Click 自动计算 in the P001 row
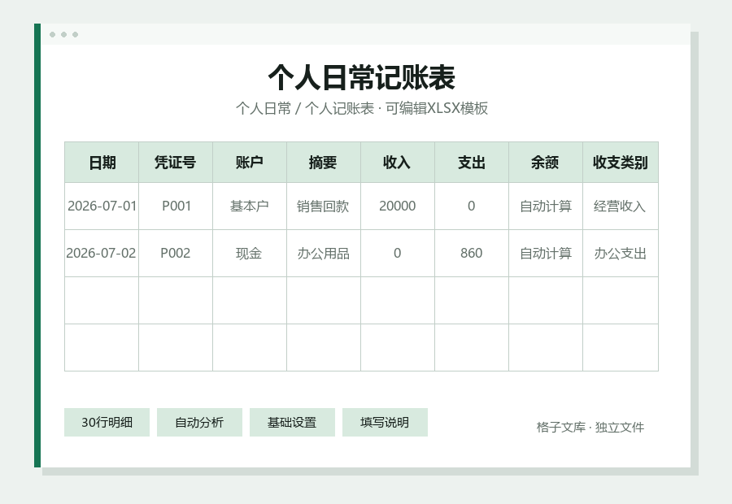This screenshot has height=504, width=732. [546, 206]
